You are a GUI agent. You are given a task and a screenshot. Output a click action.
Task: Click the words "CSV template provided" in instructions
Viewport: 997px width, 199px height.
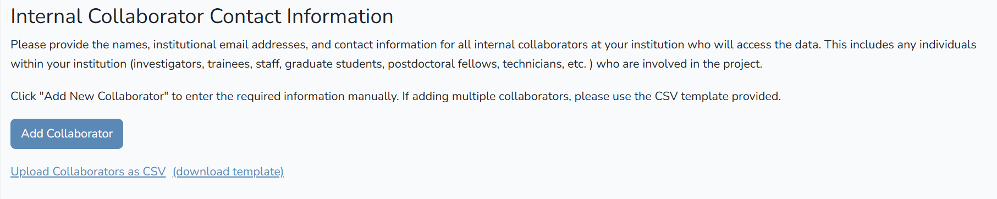point(717,96)
